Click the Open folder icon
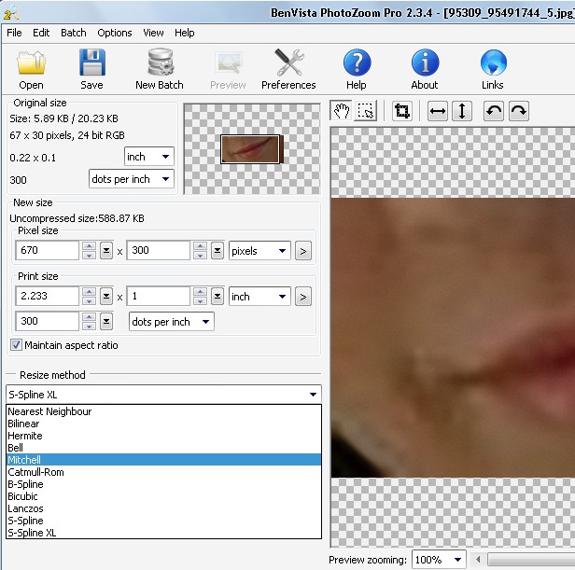575x570 pixels. pyautogui.click(x=31, y=70)
